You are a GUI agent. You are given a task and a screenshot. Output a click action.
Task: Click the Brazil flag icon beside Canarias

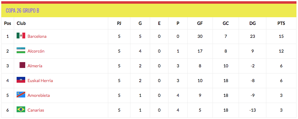(x=21, y=109)
